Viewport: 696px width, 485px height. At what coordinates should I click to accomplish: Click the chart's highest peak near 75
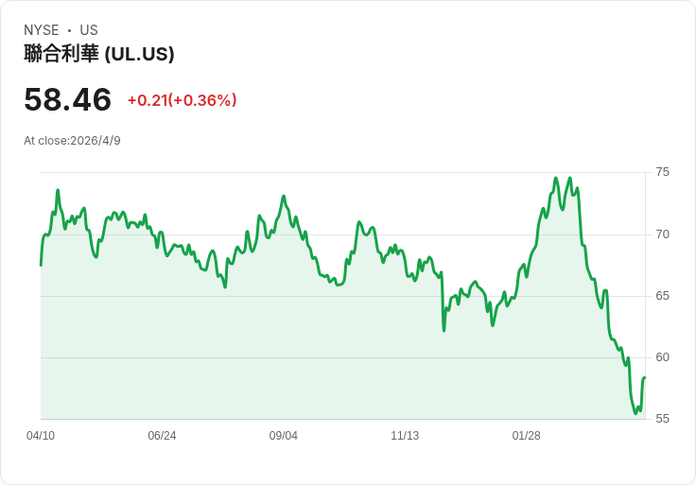pos(556,178)
